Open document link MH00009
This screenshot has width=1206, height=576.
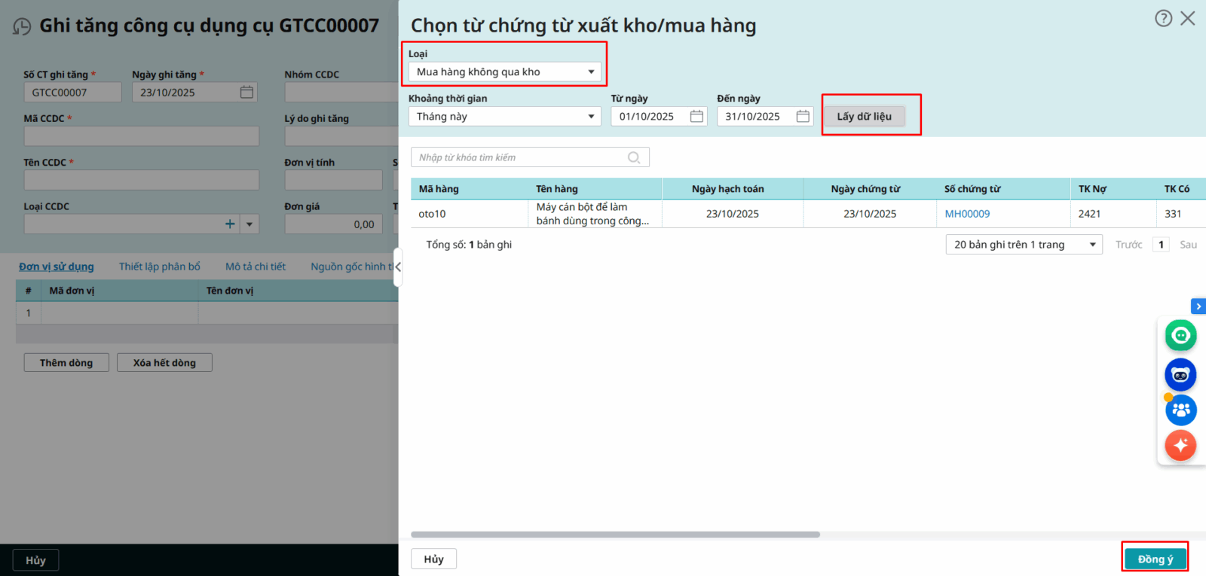coord(967,214)
